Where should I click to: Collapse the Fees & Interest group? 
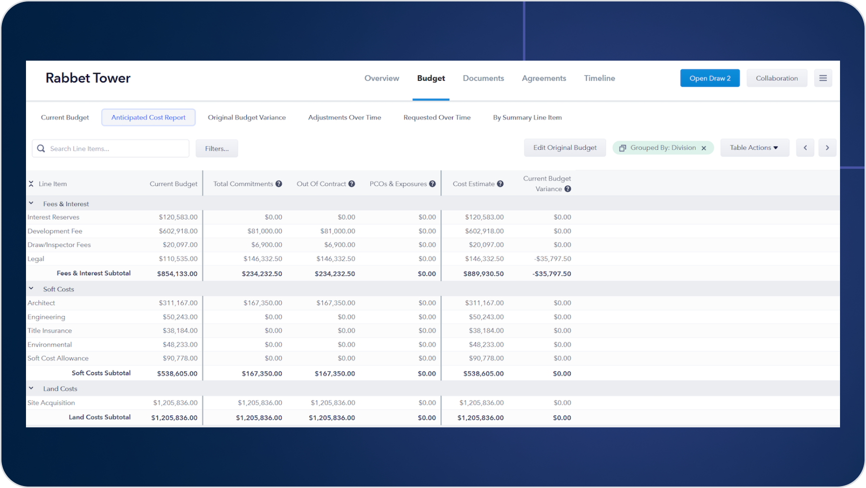click(x=31, y=204)
